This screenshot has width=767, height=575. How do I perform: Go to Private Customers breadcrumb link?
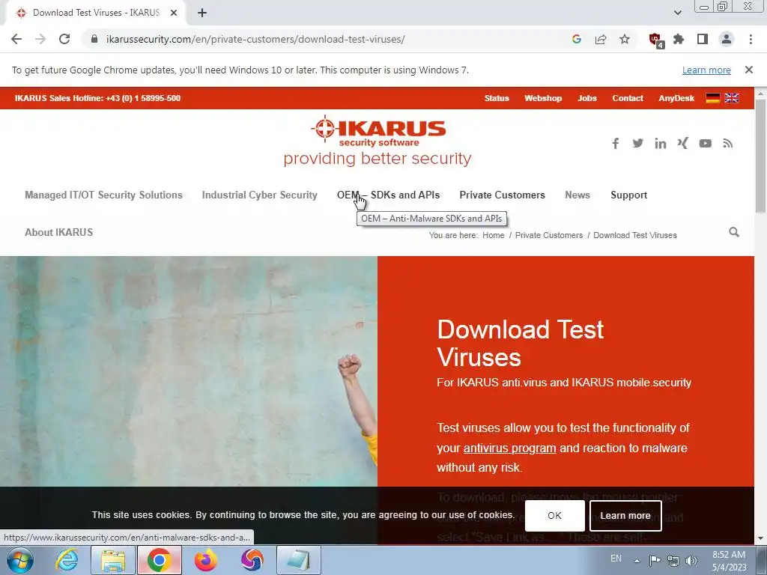[x=549, y=235]
